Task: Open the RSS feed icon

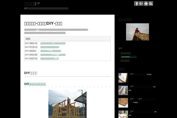Action: (151, 4)
